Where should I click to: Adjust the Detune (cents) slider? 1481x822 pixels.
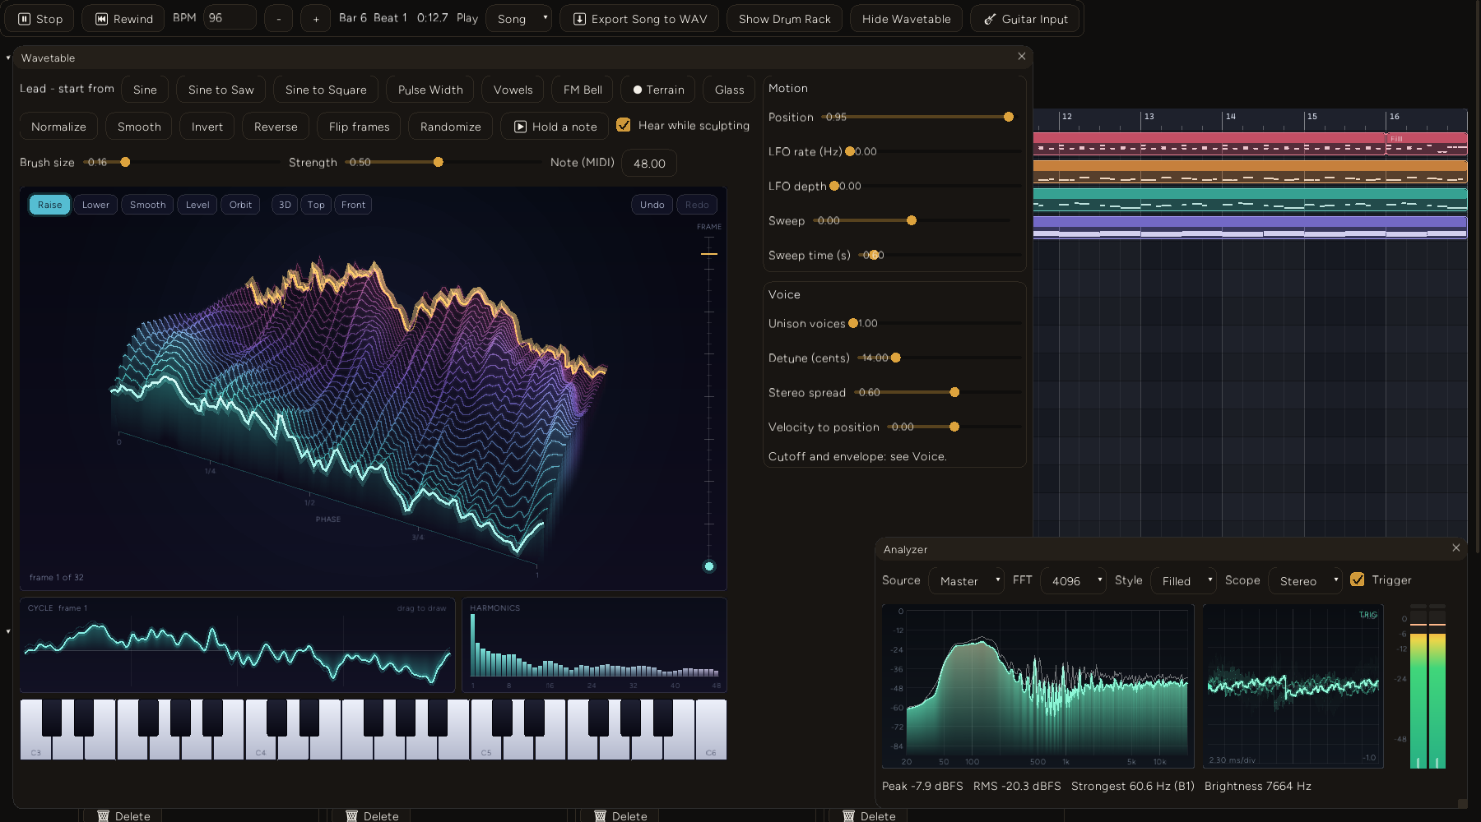tap(940, 358)
